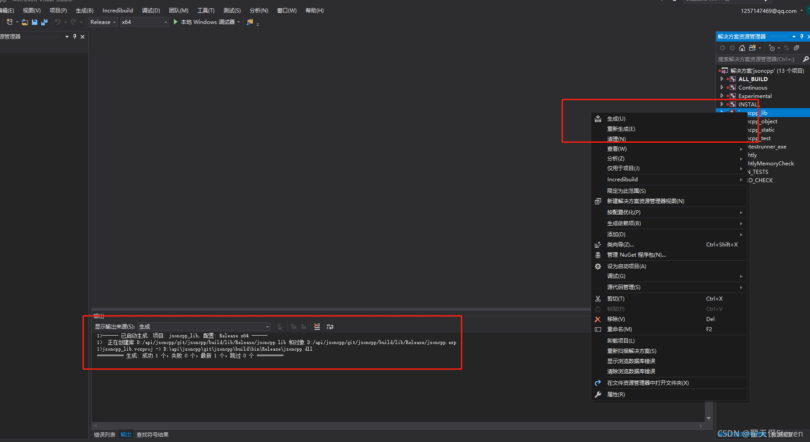Click the Save All icon
The image size is (810, 442).
tap(44, 22)
